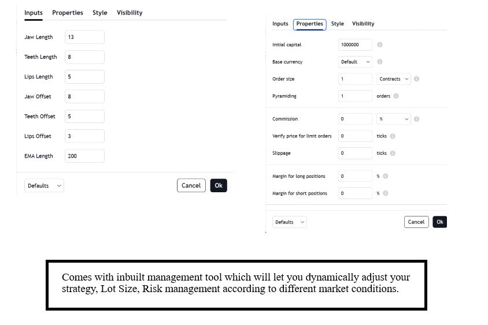488x325 pixels.
Task: Open Order size Contracts unit dropdown
Action: (x=394, y=79)
